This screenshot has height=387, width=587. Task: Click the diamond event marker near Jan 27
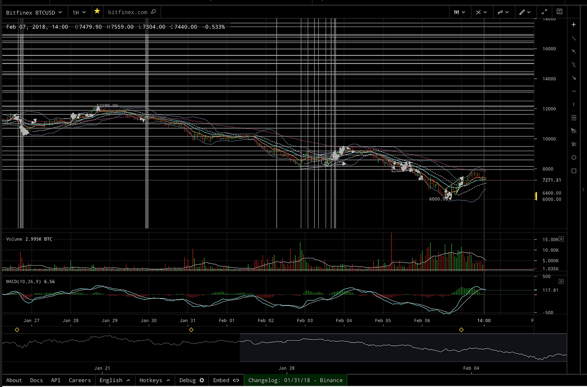click(x=17, y=330)
